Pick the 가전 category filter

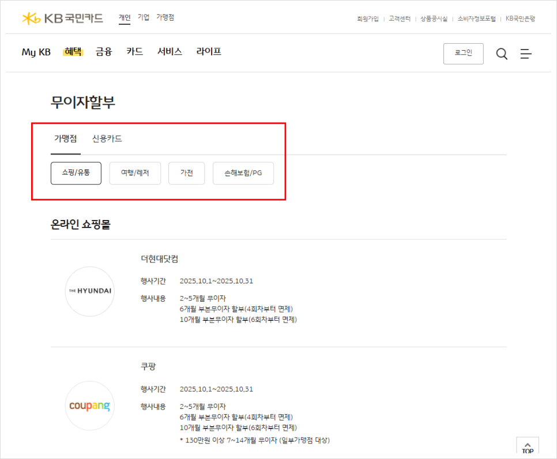186,173
